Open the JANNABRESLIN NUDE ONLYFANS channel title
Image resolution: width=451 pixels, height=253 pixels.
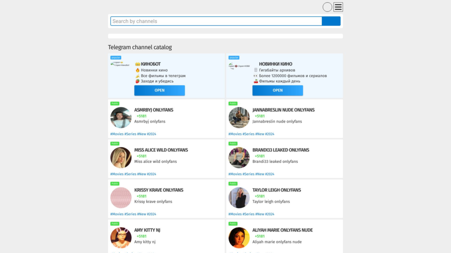click(283, 110)
